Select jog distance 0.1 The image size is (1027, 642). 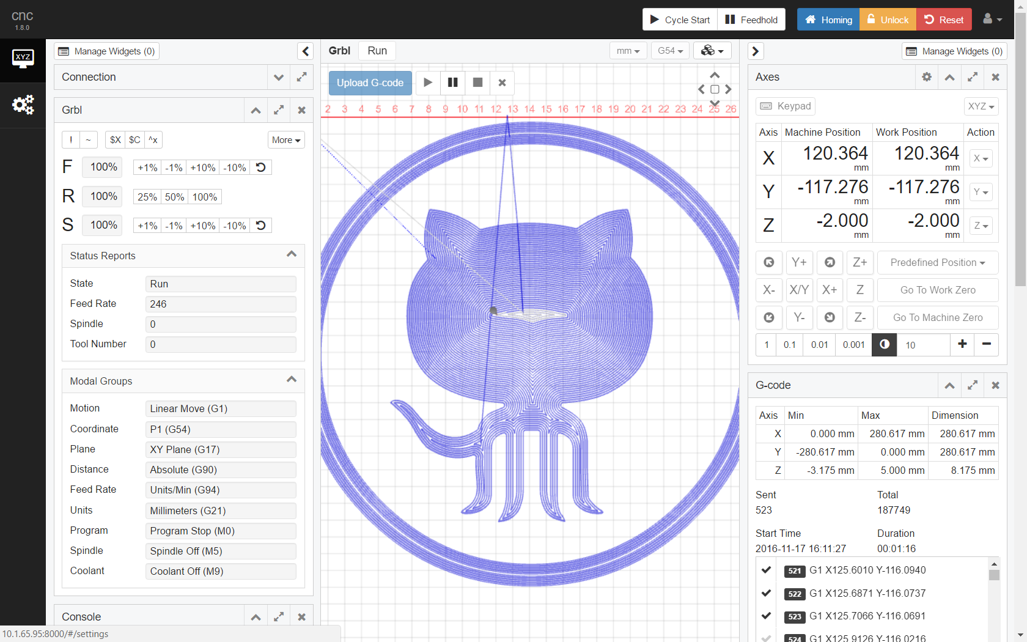[790, 345]
